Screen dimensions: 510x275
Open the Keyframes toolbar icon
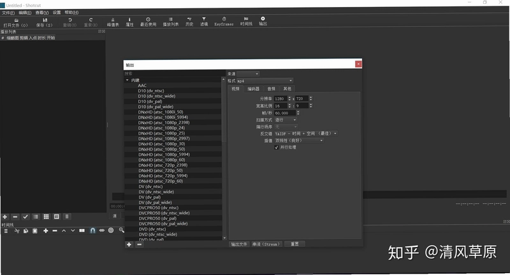point(224,22)
